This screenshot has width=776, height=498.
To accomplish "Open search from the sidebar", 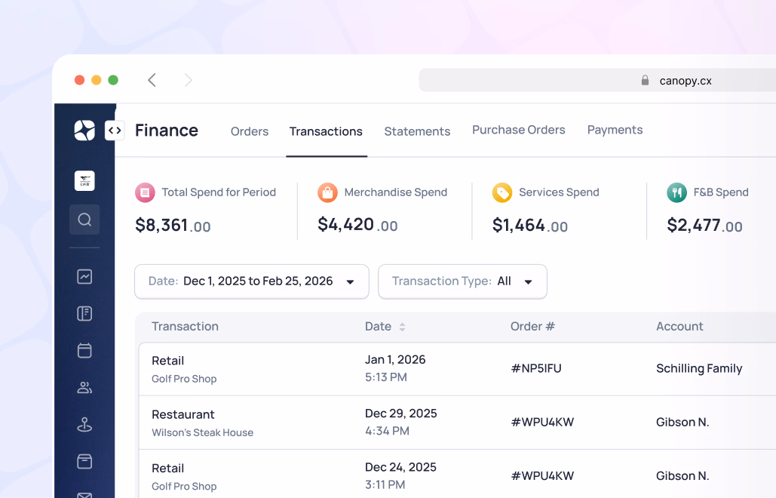I will (84, 220).
